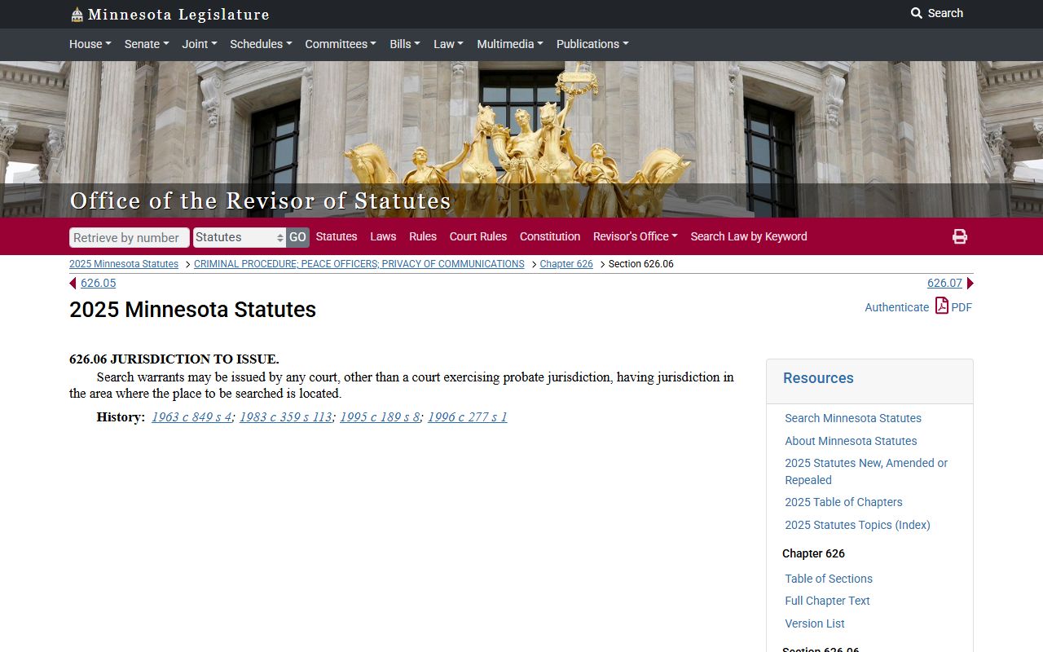Click the printer icon

960,236
